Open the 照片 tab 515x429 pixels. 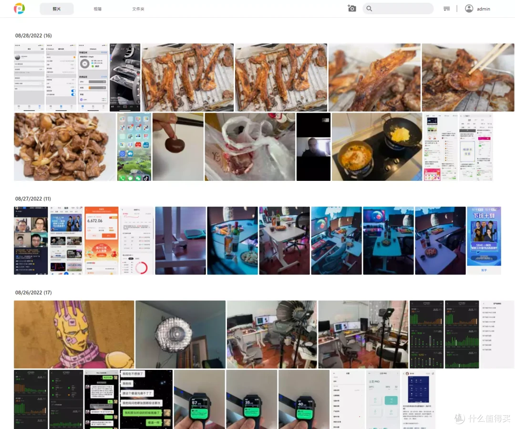56,9
